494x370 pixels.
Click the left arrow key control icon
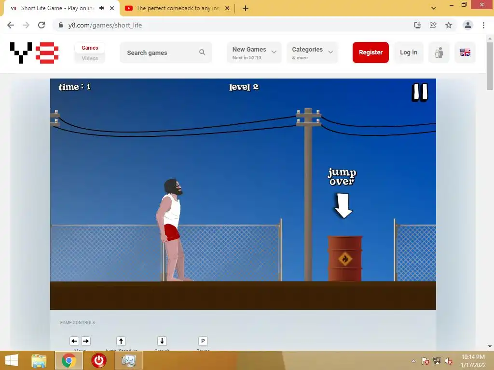[74, 341]
